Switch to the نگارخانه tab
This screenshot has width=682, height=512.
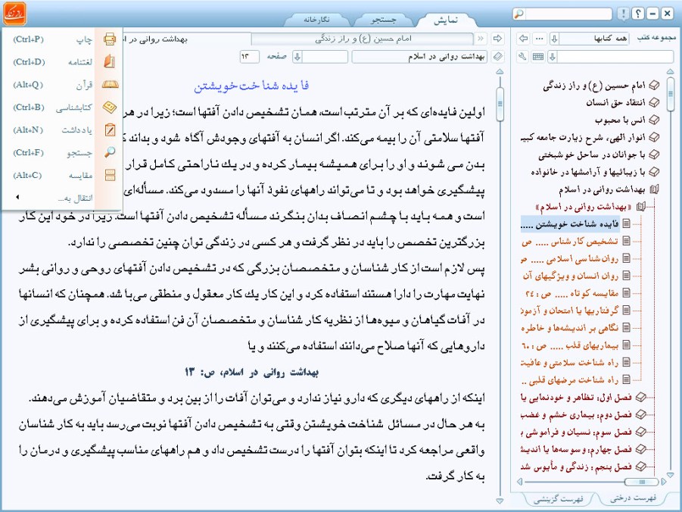316,20
